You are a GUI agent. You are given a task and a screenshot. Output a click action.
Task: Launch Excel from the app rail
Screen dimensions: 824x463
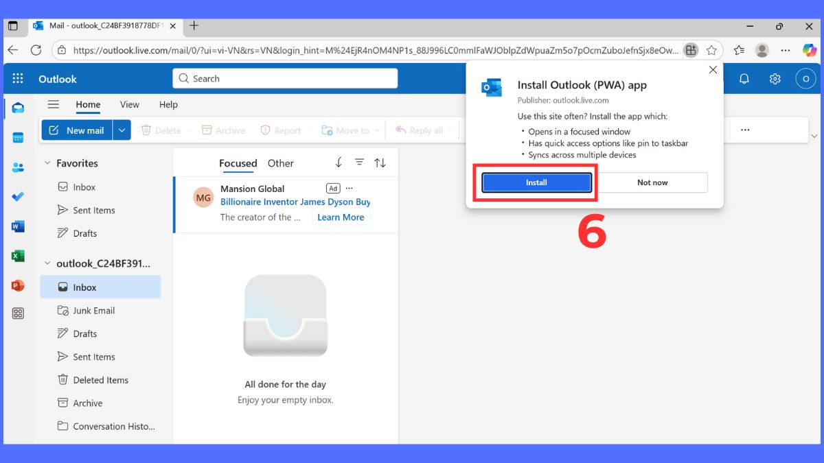click(18, 256)
